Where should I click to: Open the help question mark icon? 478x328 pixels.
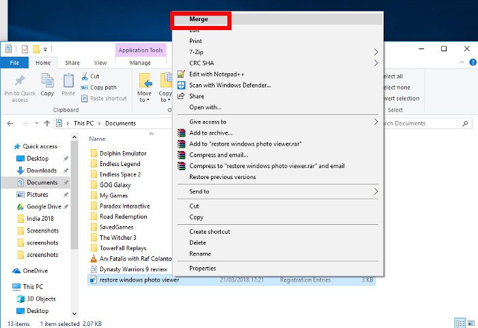point(473,63)
